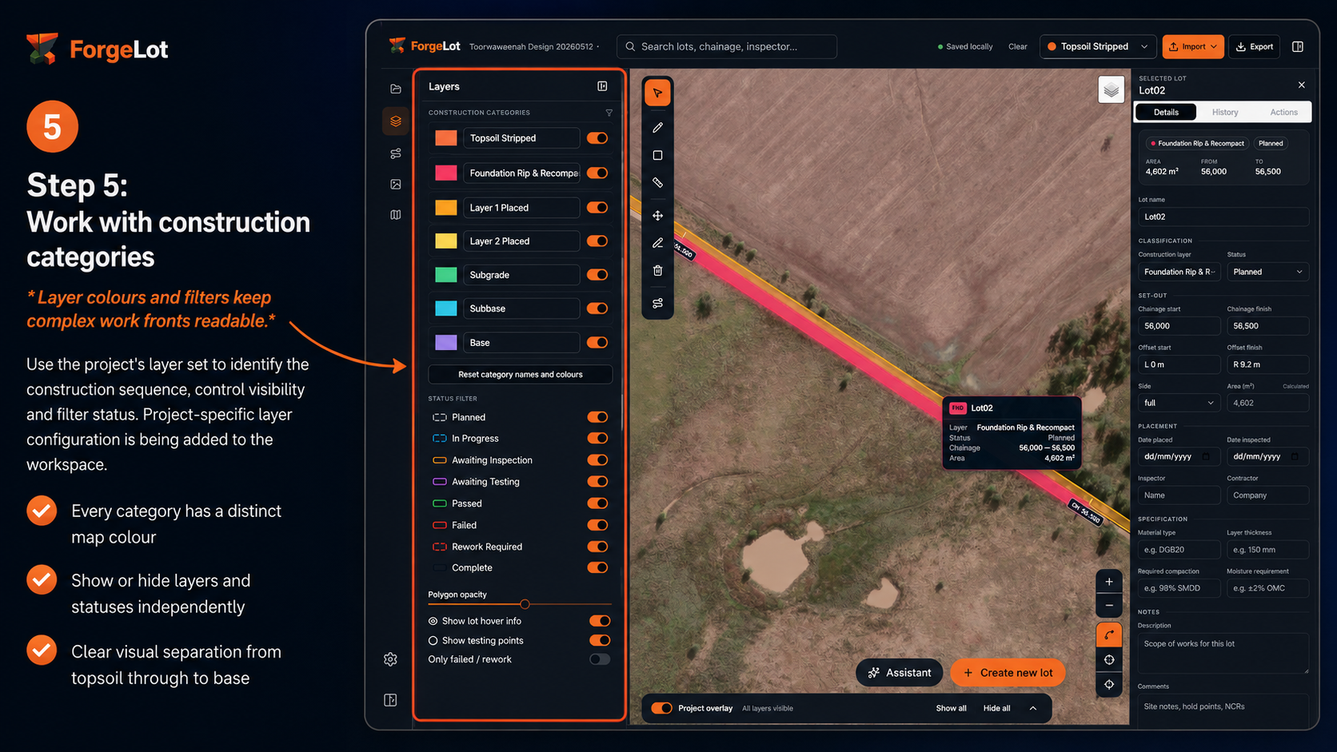
Task: Open the project folder sidebar icon
Action: click(x=396, y=89)
